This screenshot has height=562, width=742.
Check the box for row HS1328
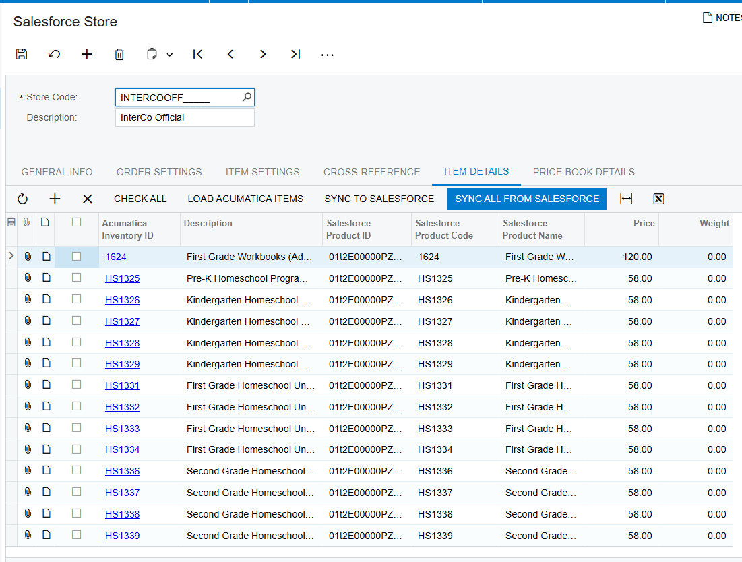(76, 342)
